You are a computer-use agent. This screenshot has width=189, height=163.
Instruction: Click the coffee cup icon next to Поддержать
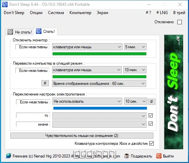click(127, 156)
